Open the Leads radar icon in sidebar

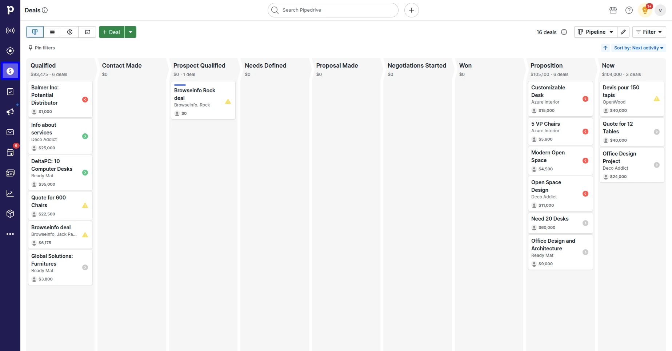click(10, 31)
